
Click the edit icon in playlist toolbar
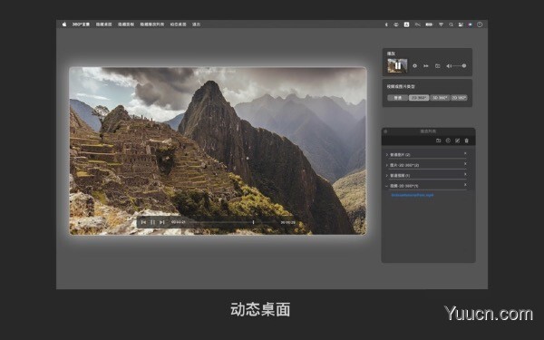coord(457,141)
